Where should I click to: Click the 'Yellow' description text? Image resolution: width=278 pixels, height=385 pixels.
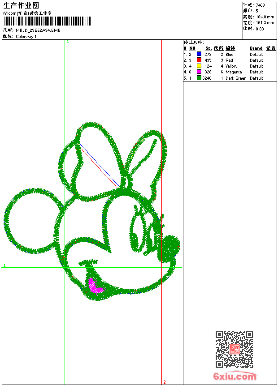coord(231,66)
